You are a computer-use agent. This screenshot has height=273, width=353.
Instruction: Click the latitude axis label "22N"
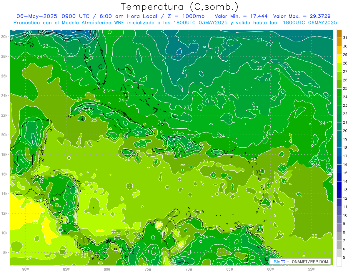point(4,115)
